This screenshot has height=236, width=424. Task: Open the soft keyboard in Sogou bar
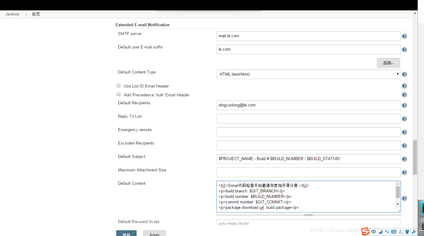click(393, 232)
